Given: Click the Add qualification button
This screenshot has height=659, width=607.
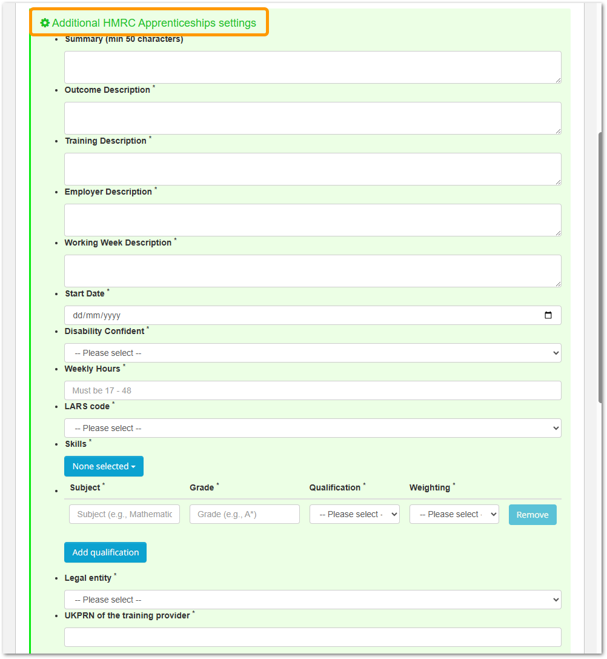Looking at the screenshot, I should [105, 552].
